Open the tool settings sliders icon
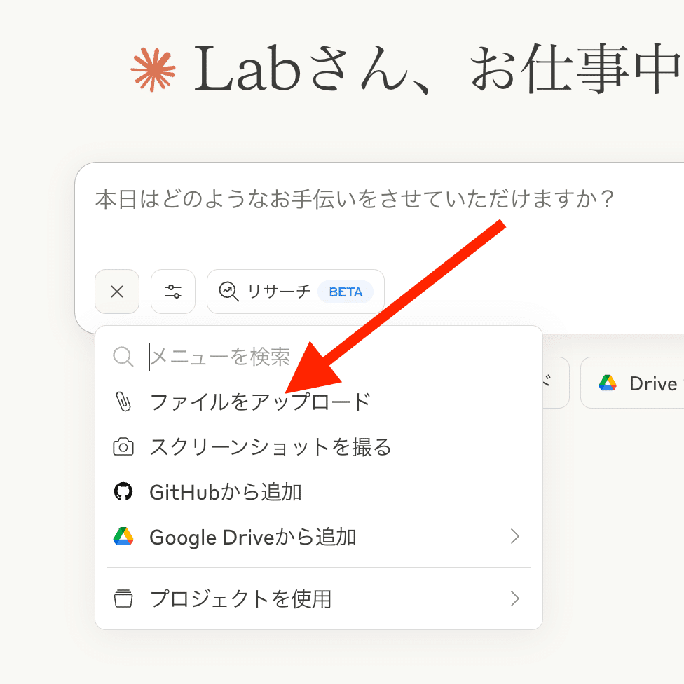This screenshot has width=684, height=684. pos(173,292)
